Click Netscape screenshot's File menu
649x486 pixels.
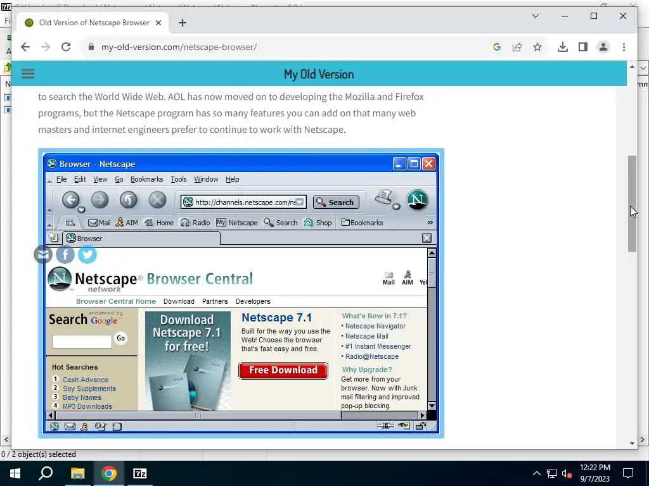click(x=61, y=179)
